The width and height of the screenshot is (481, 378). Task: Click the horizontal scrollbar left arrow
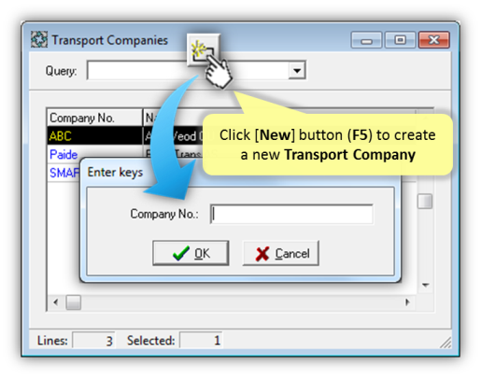click(56, 302)
